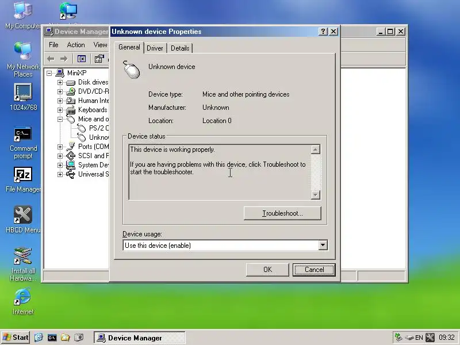
Task: Click the Internet Explorer quick launch icon
Action: pos(39,338)
